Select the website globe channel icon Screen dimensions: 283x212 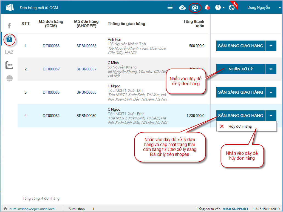coord(9,78)
